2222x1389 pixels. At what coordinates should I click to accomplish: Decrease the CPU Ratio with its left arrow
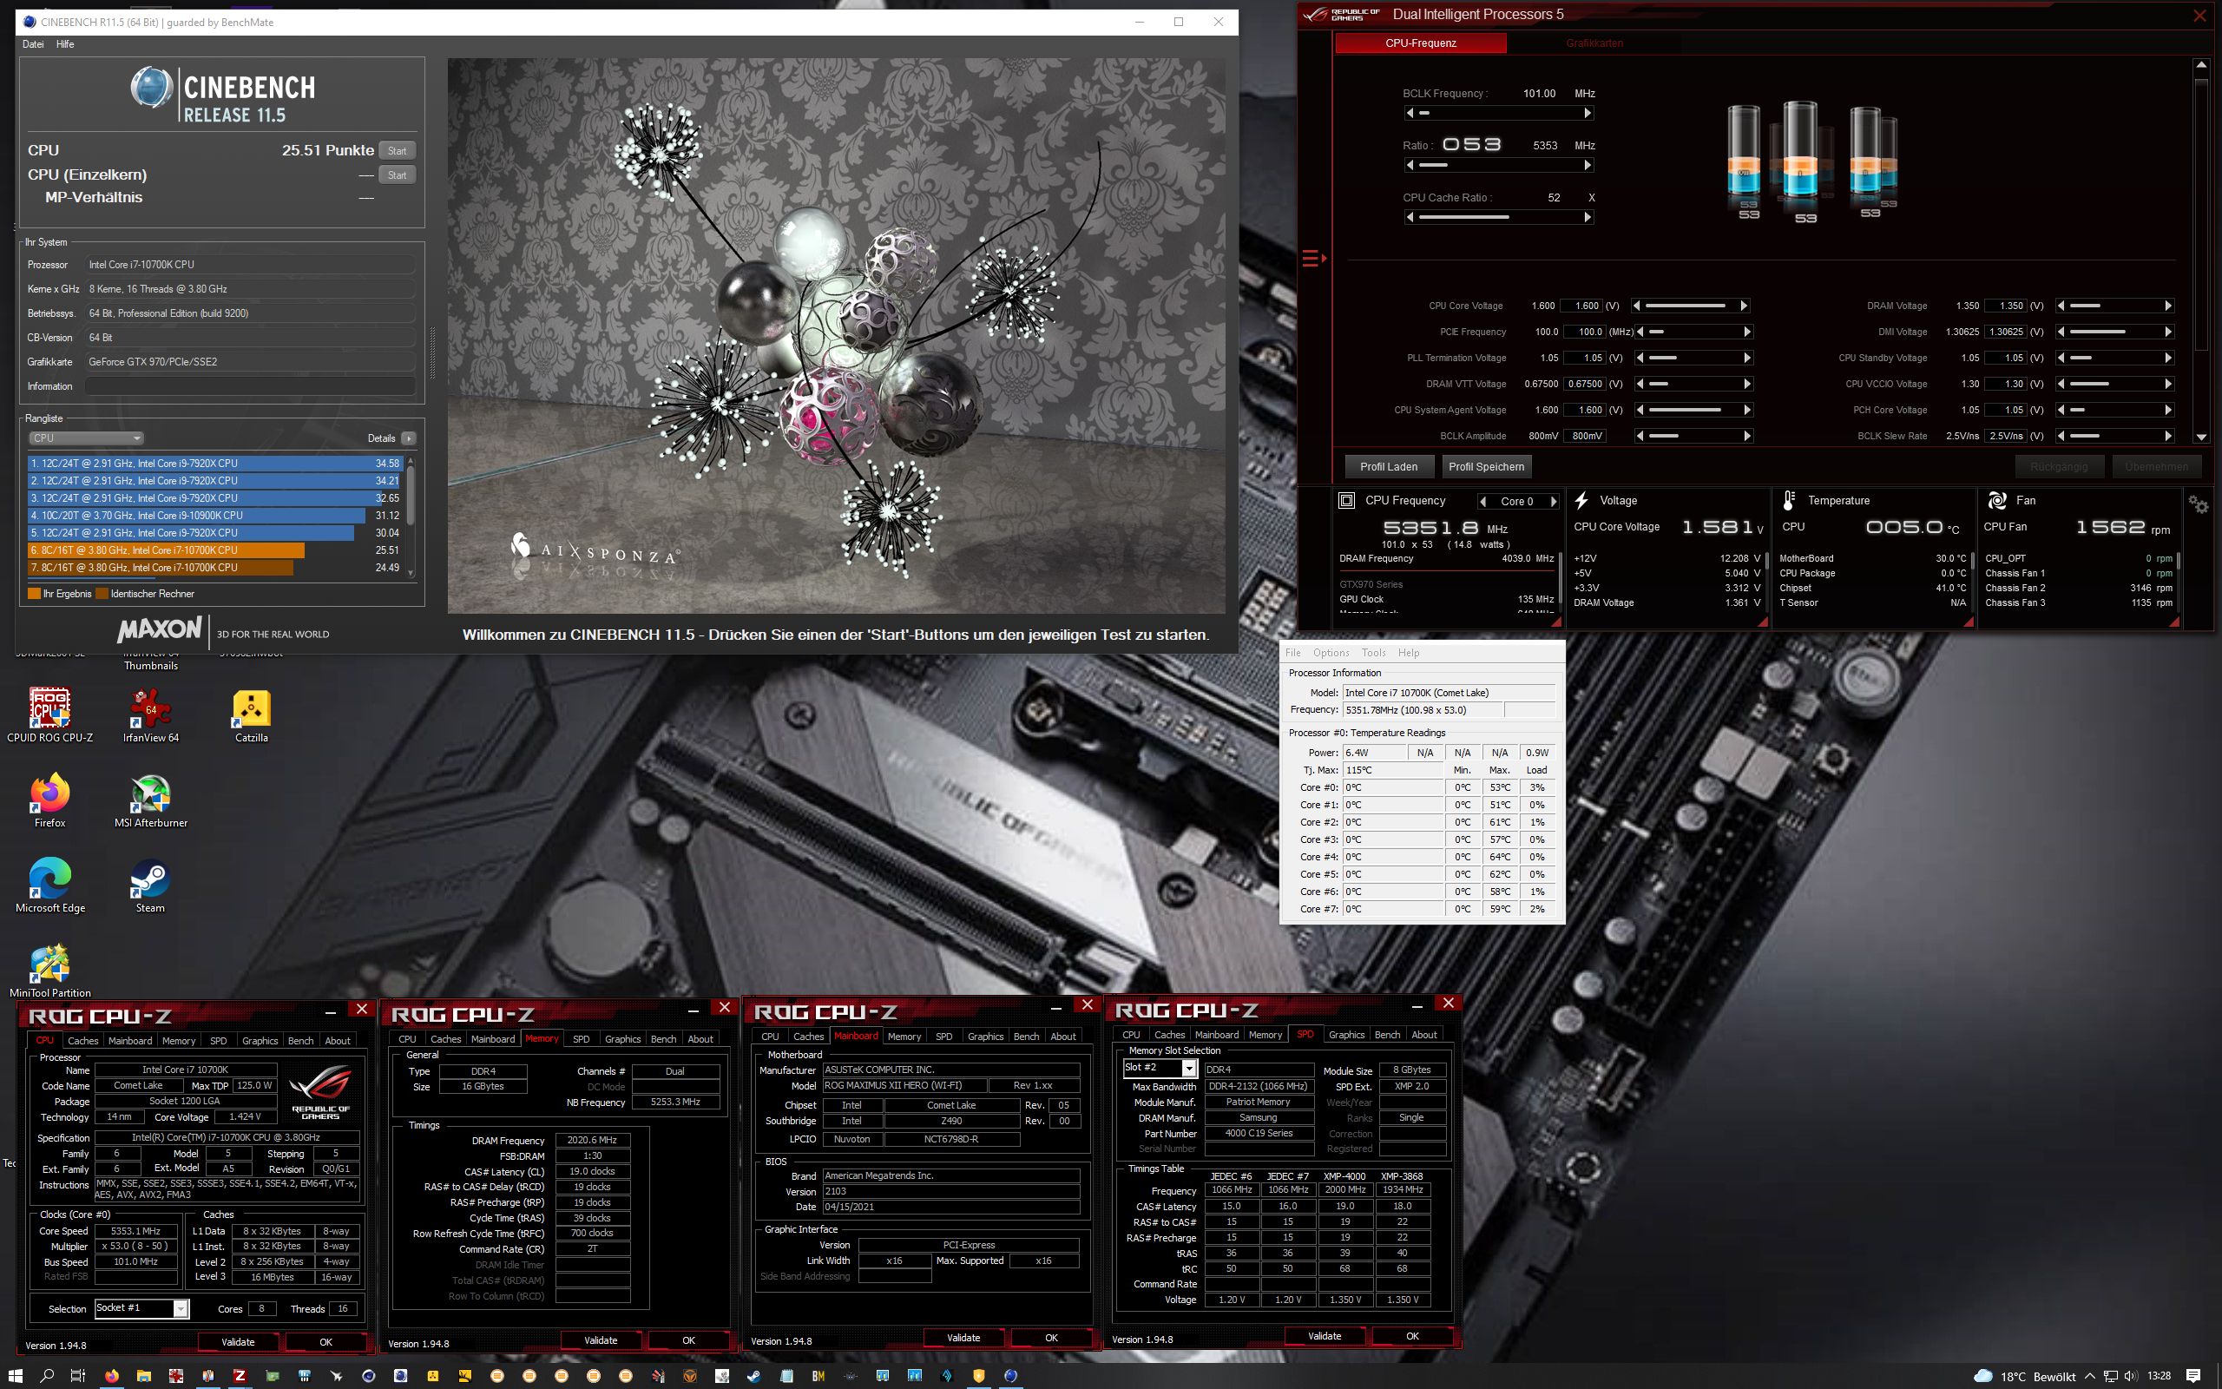point(1410,165)
